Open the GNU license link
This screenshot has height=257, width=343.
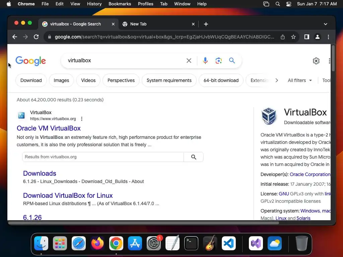click(x=284, y=194)
